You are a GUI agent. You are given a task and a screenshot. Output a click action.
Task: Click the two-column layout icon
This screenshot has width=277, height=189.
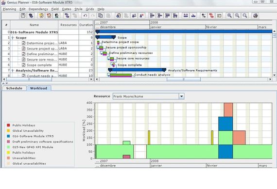pos(219,16)
